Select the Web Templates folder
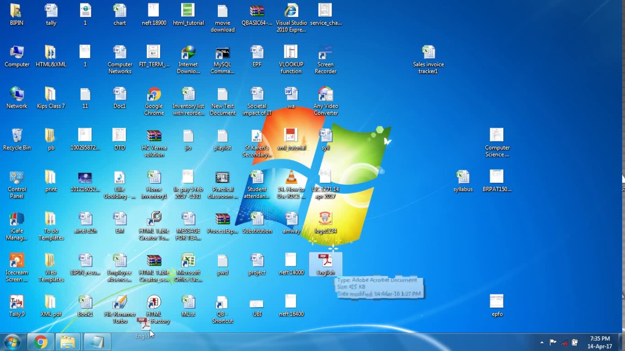 pos(51,260)
